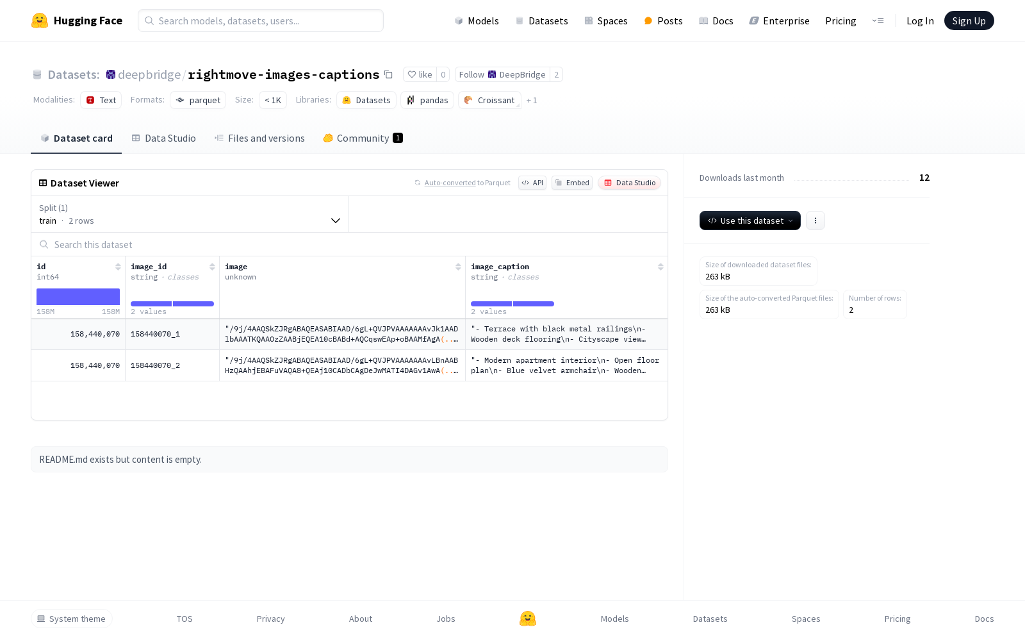Switch the System theme selector

(72, 619)
